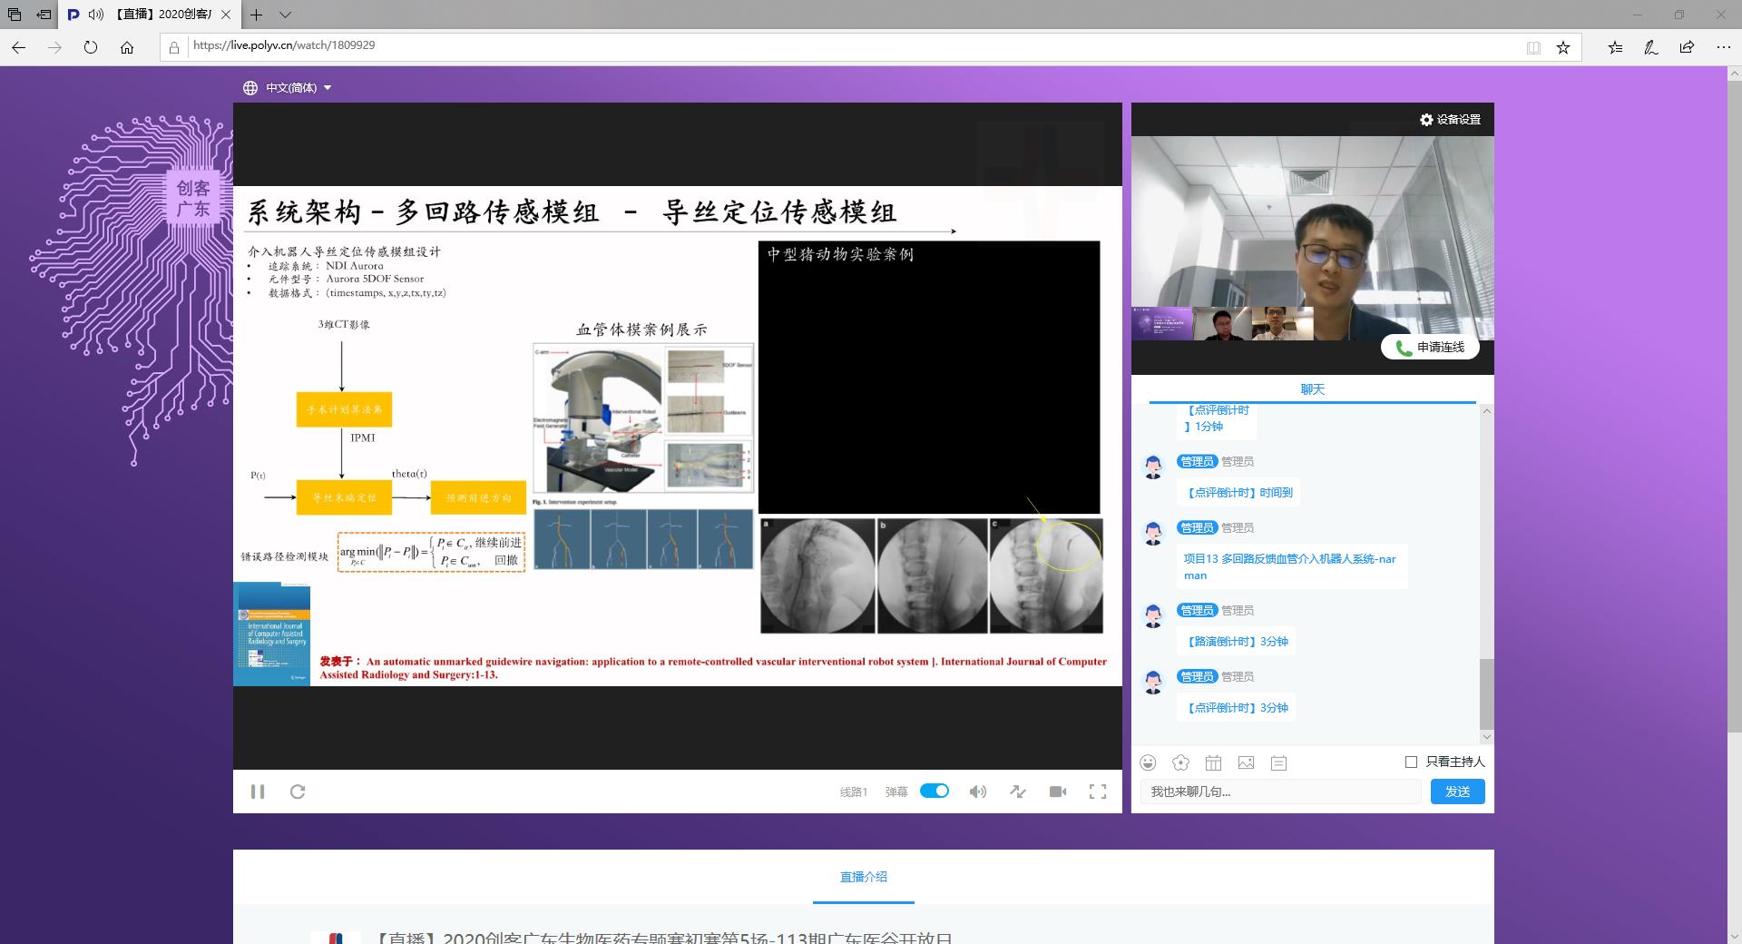Click the chat message input field

1279,792
